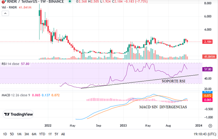Collapse the indicator legend chevron button
Screen dimensions: 218x139
click(5, 14)
